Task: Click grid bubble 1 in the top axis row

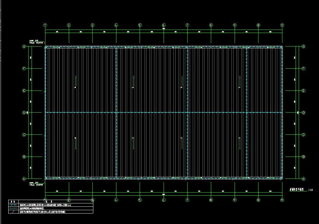Action: click(x=45, y=25)
